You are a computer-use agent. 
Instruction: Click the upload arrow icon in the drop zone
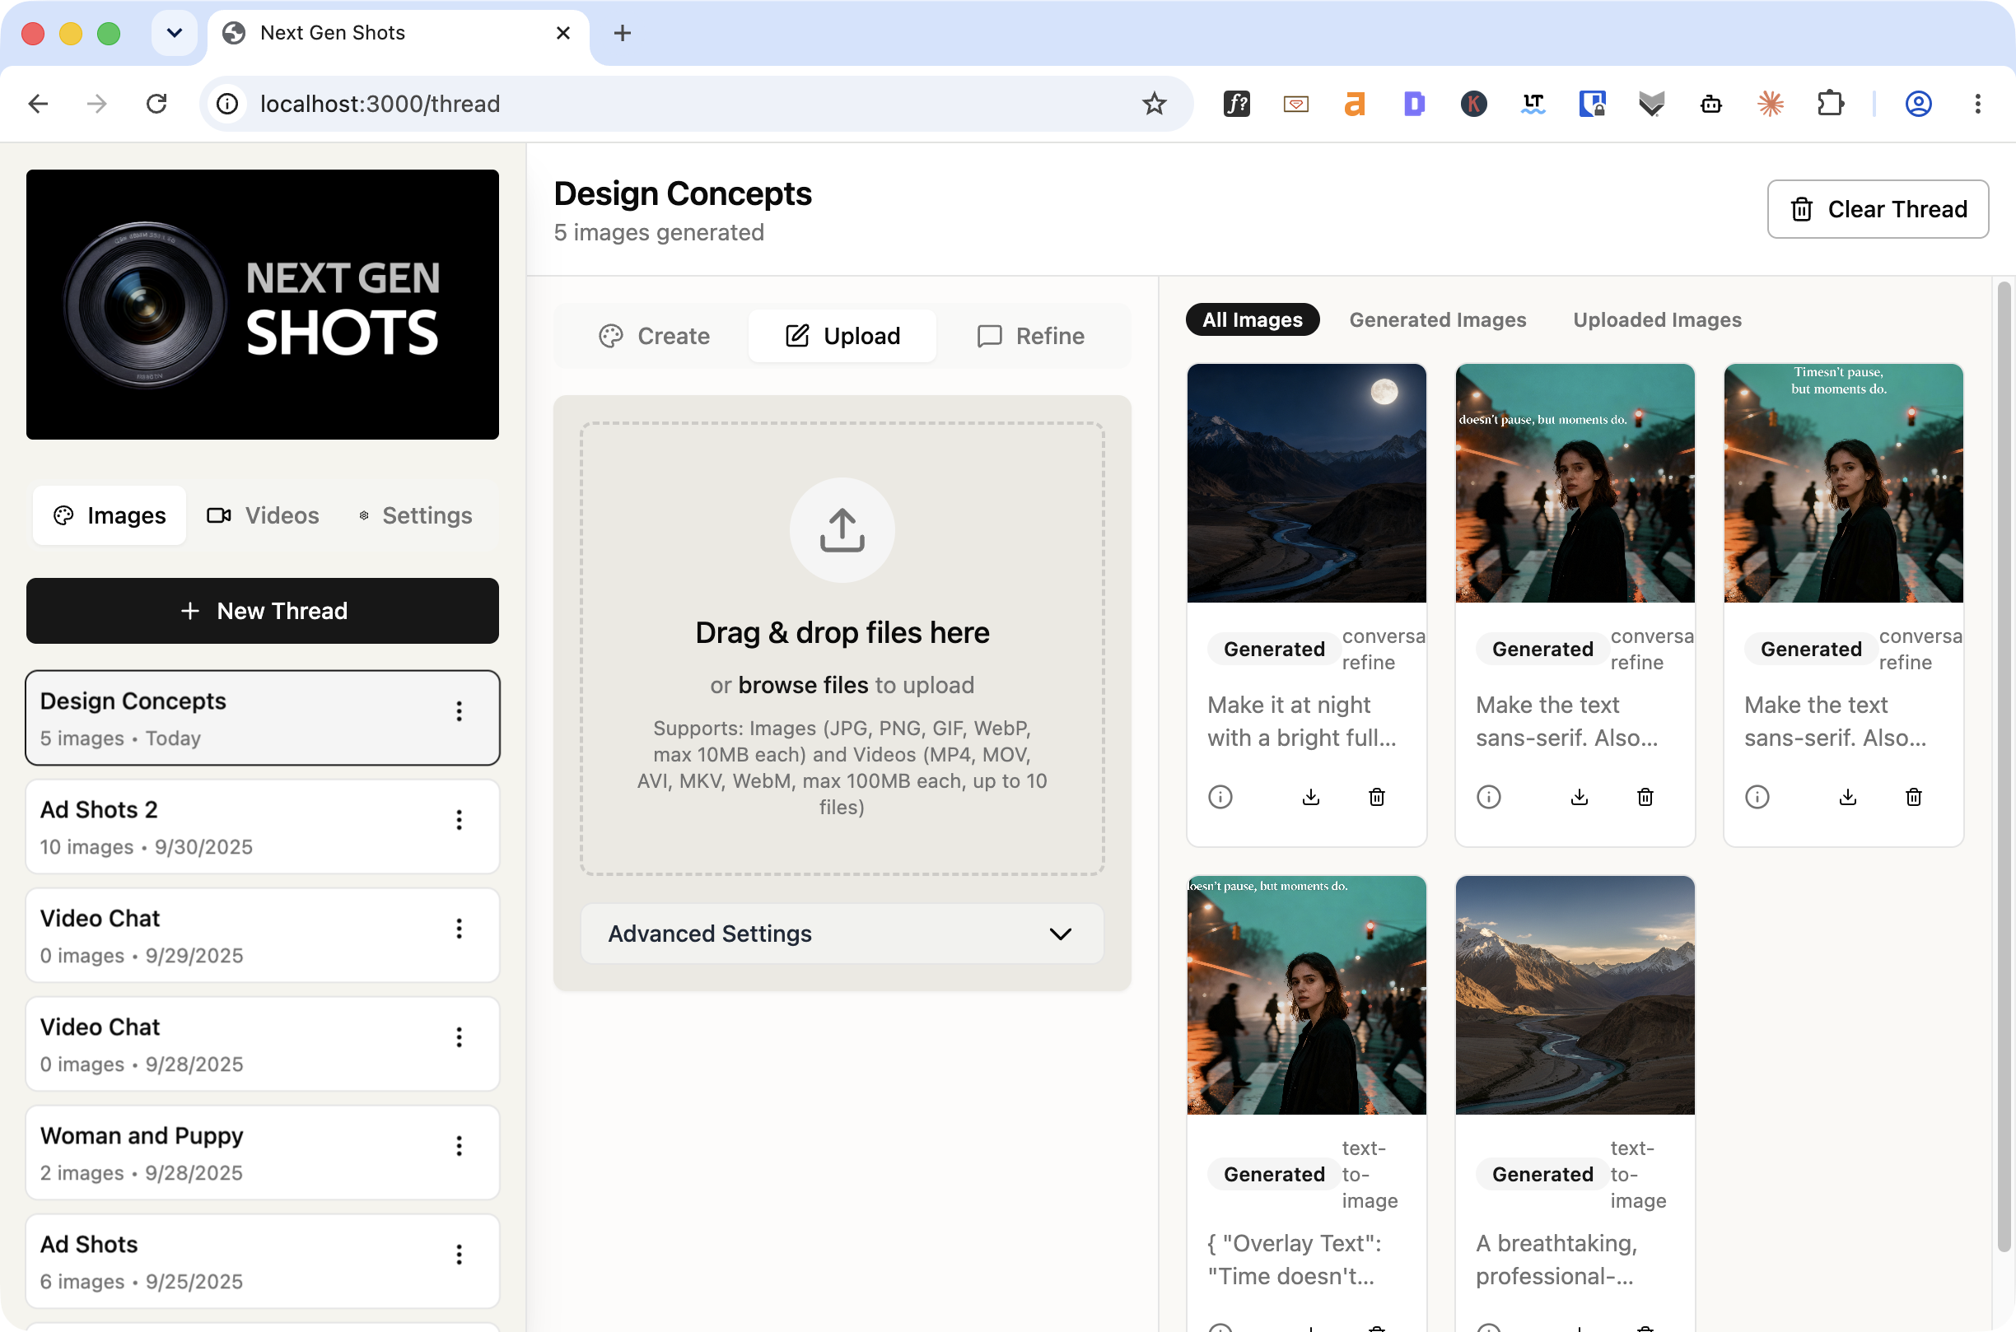click(842, 530)
